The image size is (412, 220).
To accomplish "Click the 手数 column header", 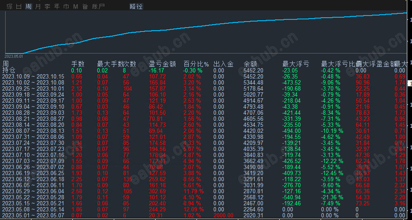I will [78, 64].
